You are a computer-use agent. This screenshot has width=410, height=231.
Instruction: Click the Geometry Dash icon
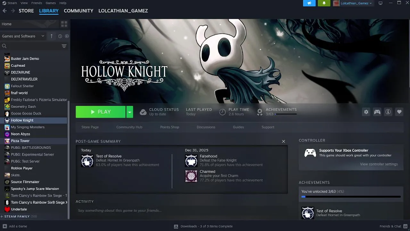tap(7, 107)
